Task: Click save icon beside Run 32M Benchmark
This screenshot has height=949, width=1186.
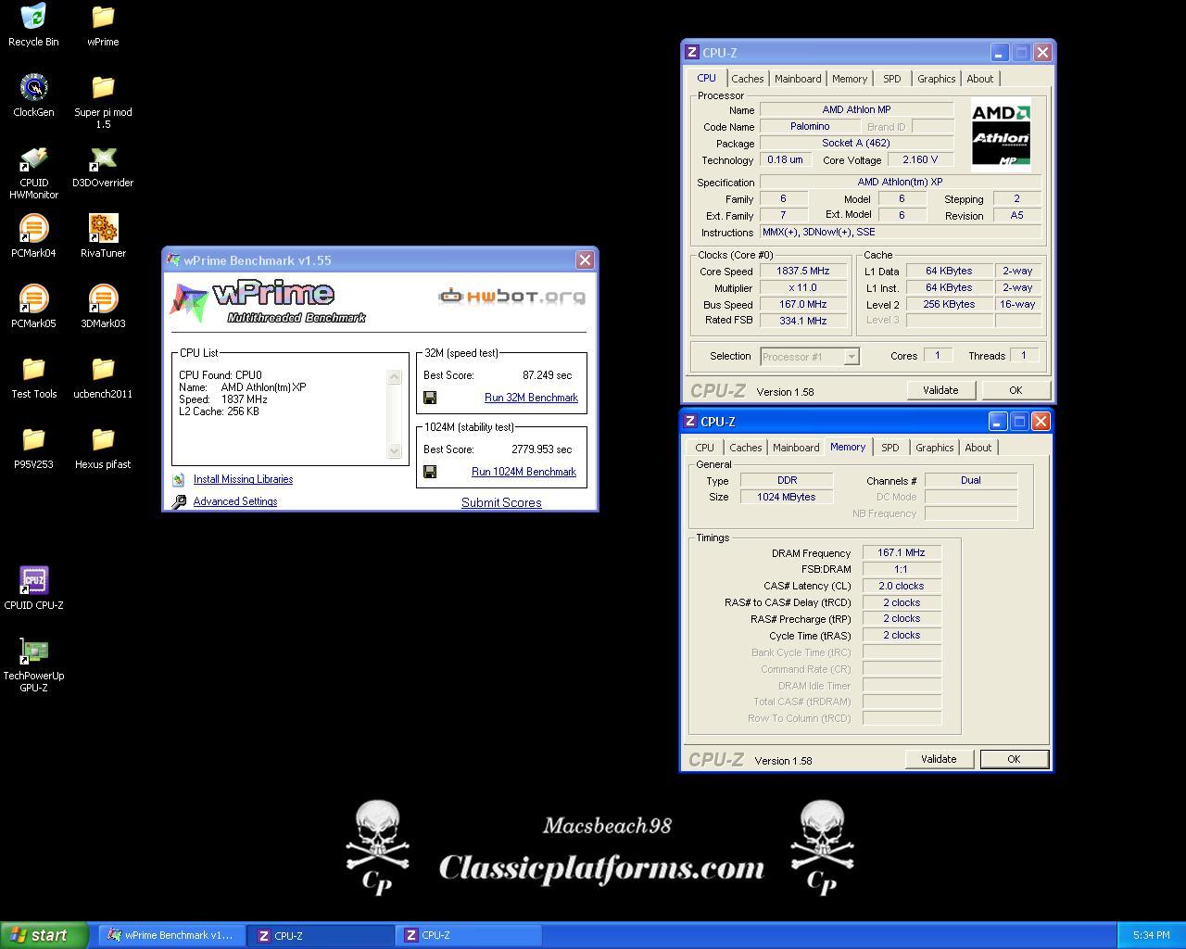Action: click(430, 398)
